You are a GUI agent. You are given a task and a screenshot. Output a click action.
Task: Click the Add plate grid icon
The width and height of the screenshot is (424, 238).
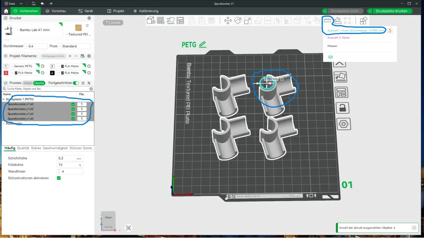pyautogui.click(x=161, y=20)
